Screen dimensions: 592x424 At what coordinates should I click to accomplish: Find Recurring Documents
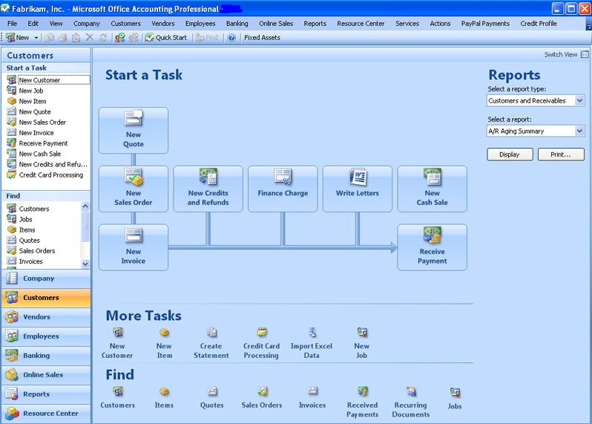[411, 402]
